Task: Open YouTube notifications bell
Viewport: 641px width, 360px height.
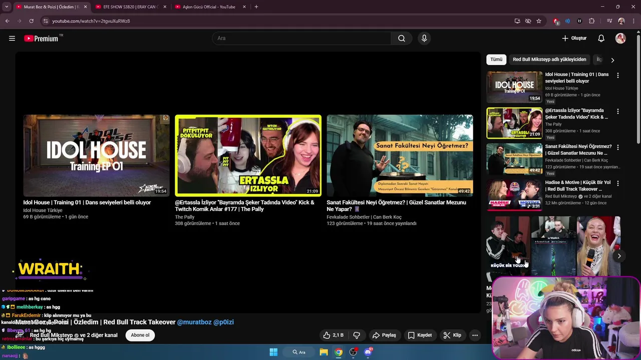Action: tap(601, 38)
